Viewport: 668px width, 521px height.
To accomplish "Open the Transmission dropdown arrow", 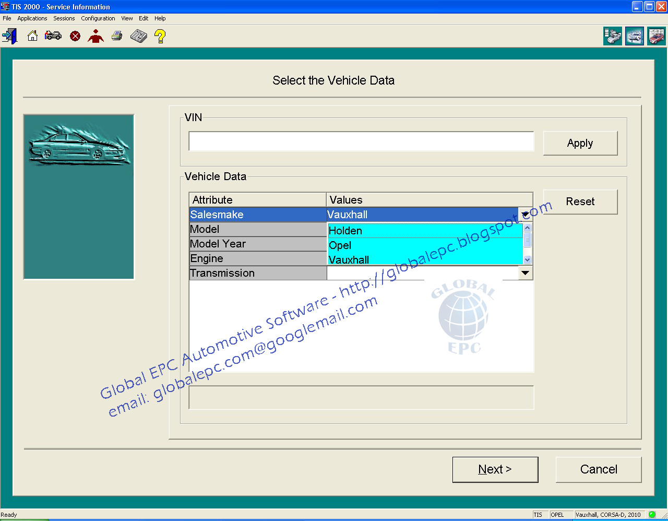I will point(526,273).
